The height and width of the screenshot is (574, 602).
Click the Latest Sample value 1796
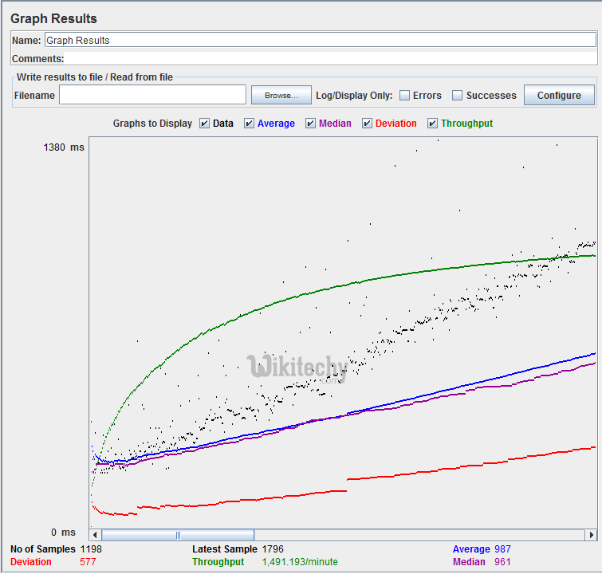pos(273,549)
